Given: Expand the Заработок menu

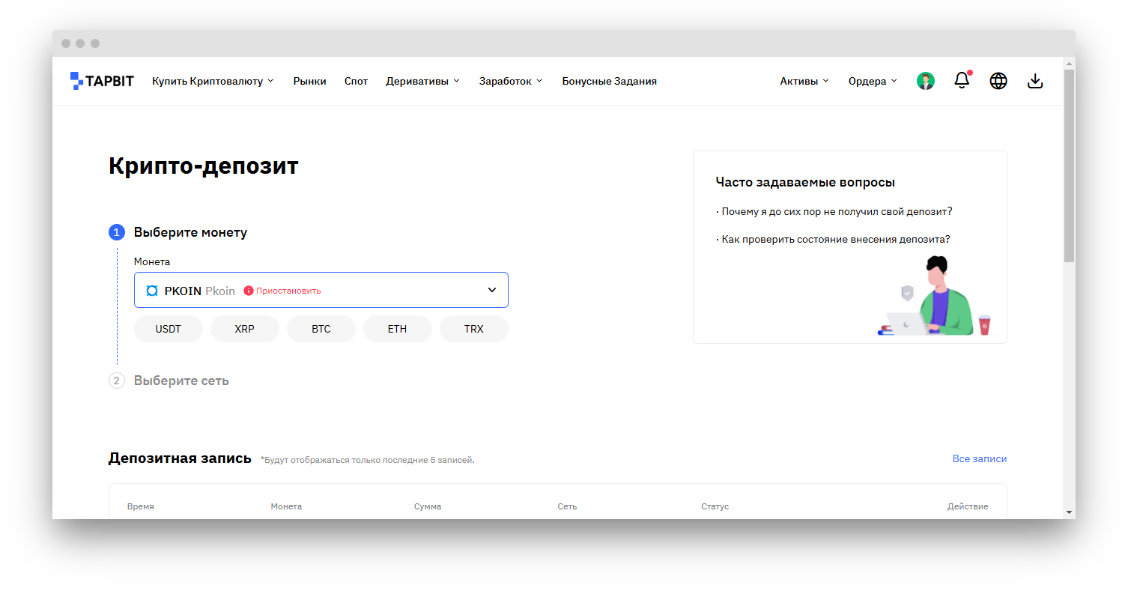Looking at the screenshot, I should pyautogui.click(x=511, y=81).
